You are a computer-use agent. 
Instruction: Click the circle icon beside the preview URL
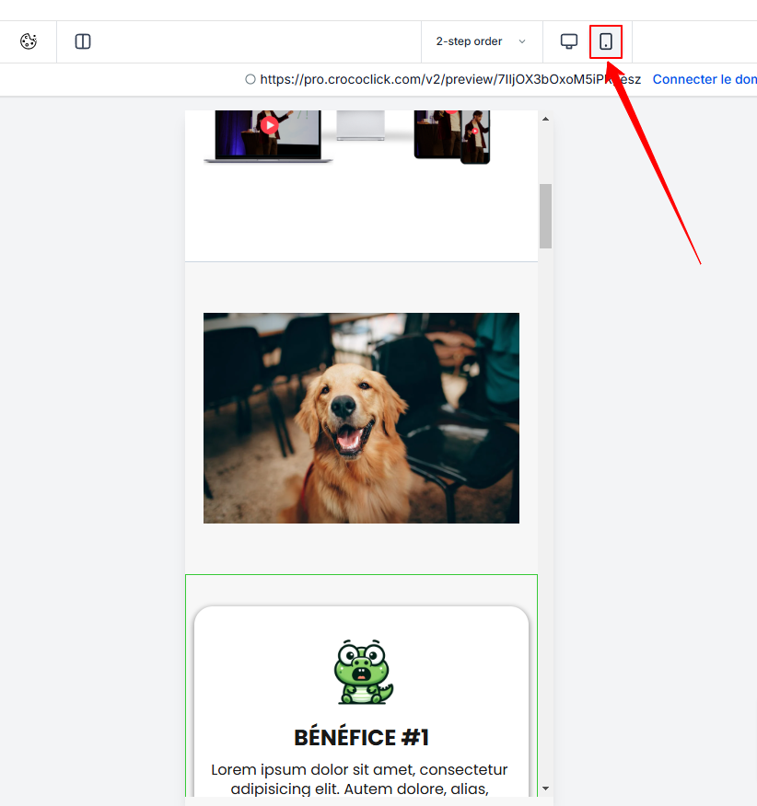(x=250, y=80)
